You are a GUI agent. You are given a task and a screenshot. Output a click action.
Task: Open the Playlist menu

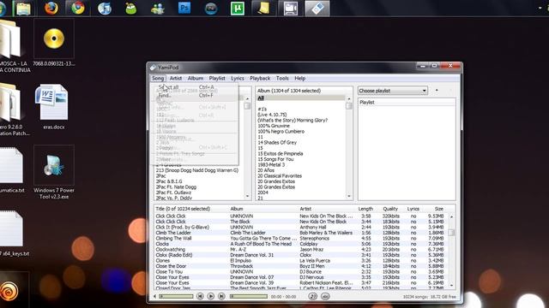click(217, 78)
